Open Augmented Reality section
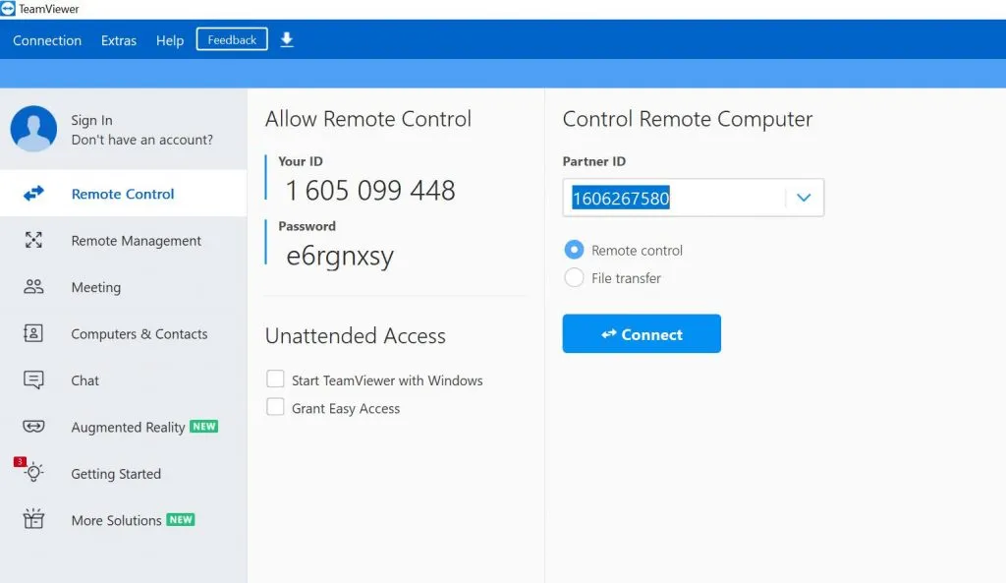1006x583 pixels. pyautogui.click(x=123, y=427)
